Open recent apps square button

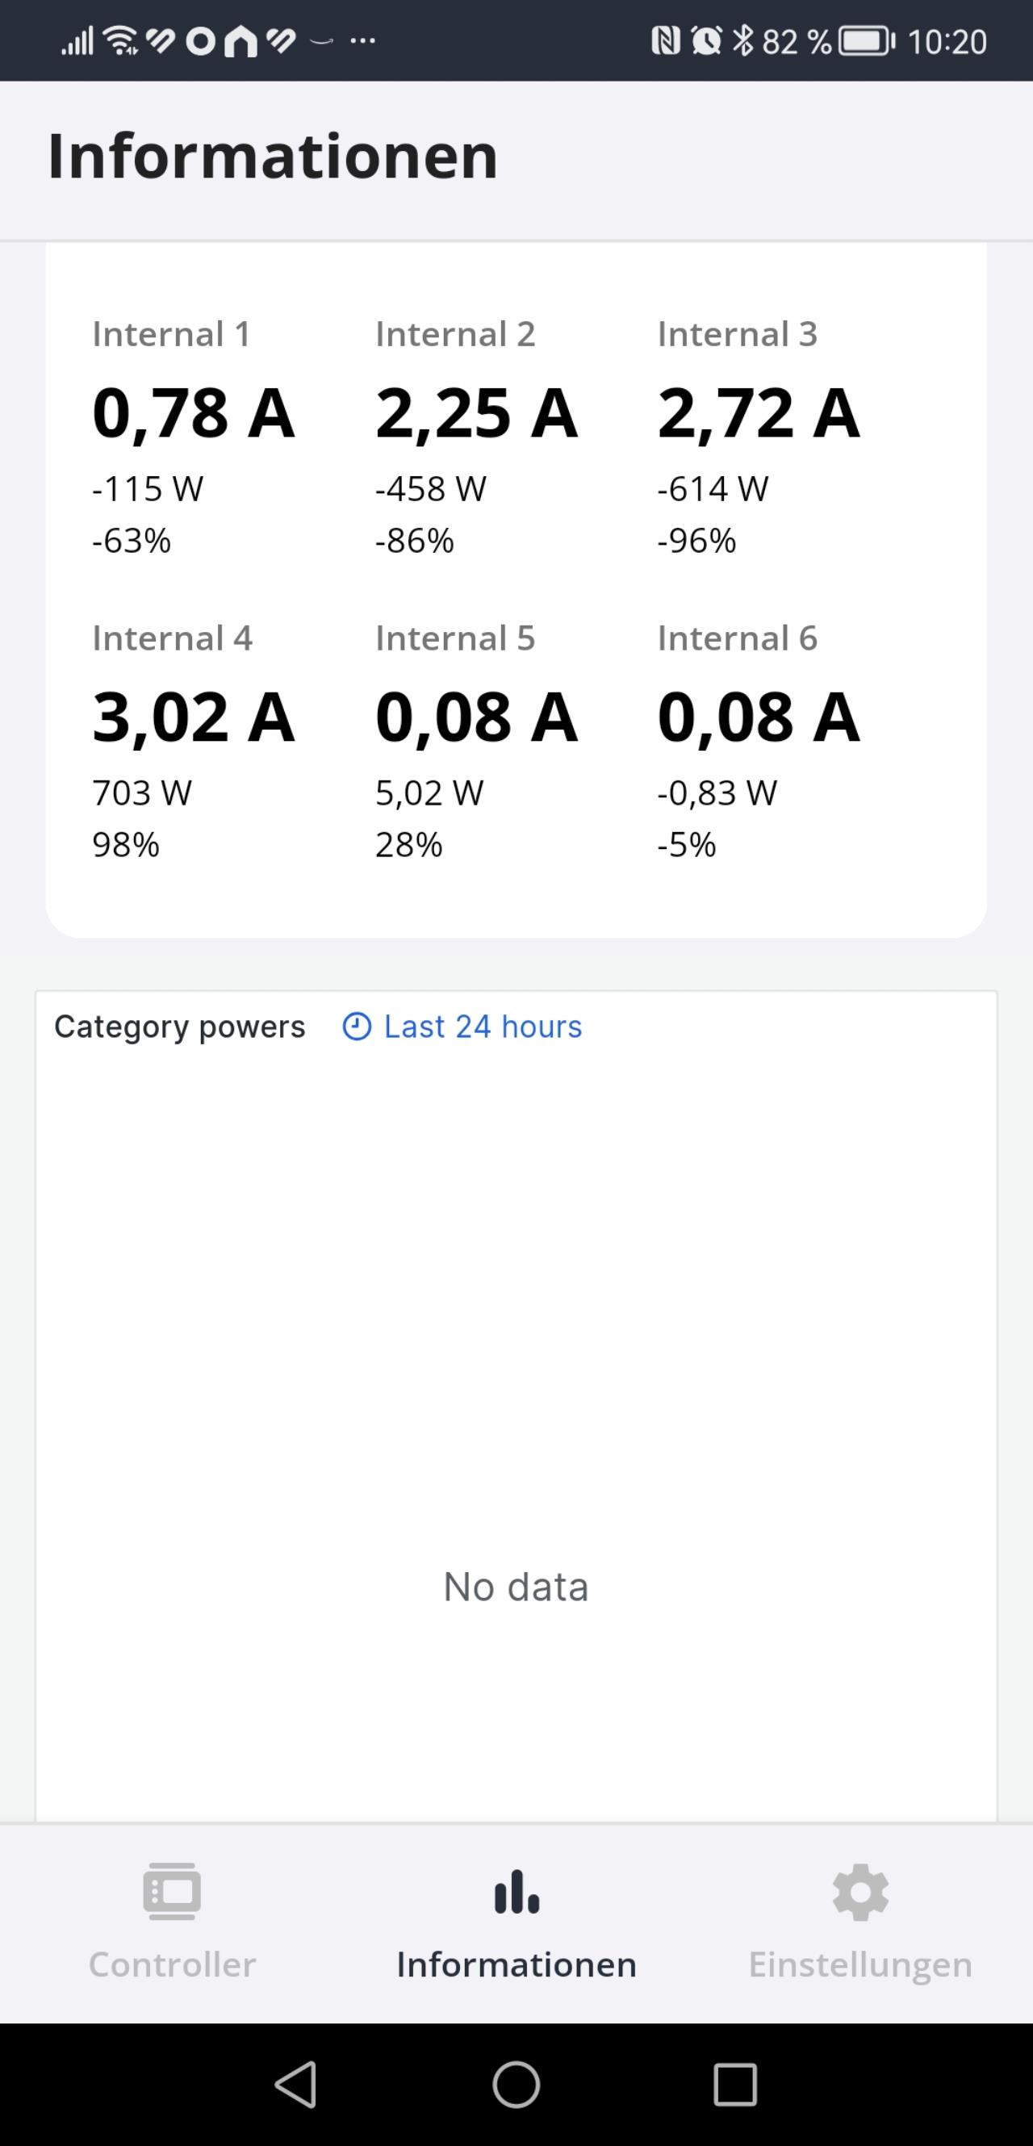734,2085
